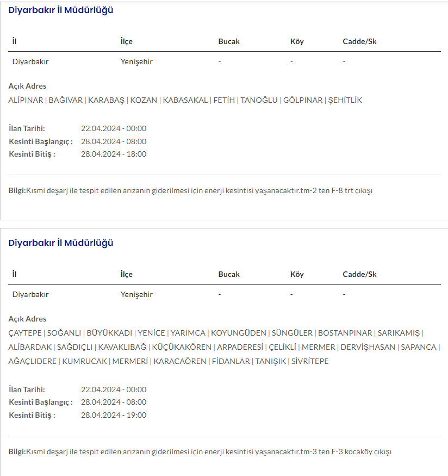Image resolution: width=448 pixels, height=476 pixels.
Task: Select the ALİPINAR address entry
Action: 26,100
